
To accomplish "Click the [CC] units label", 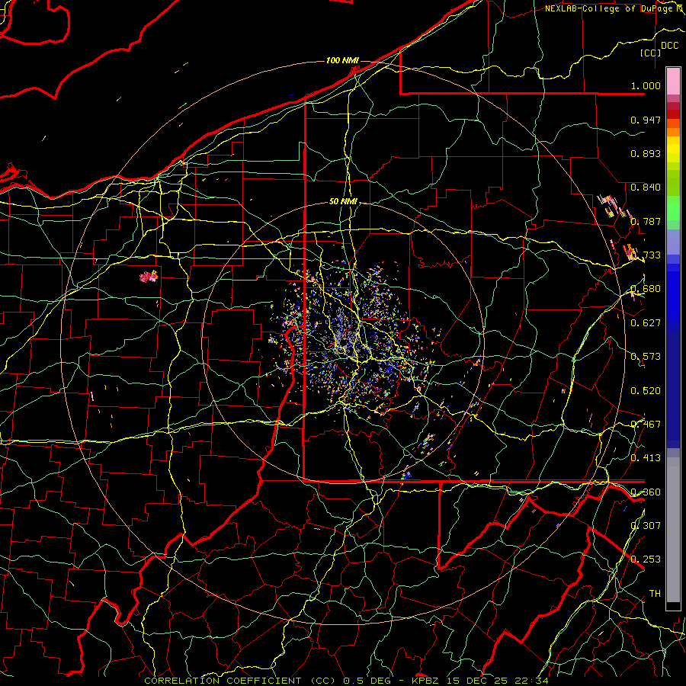I will [651, 53].
